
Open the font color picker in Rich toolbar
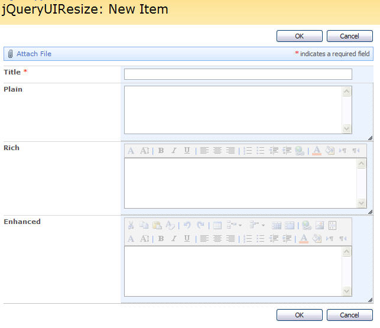pos(316,151)
